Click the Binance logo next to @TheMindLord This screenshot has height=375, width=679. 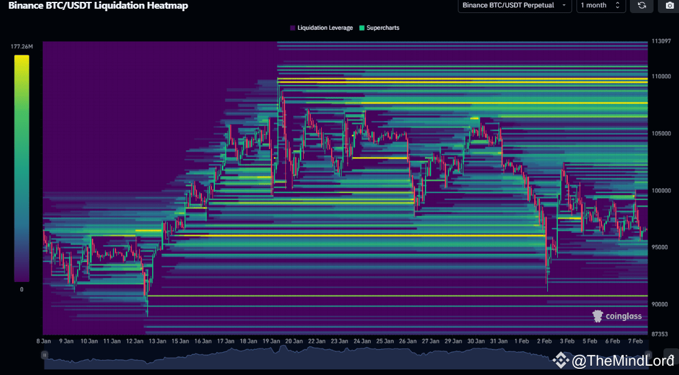562,359
